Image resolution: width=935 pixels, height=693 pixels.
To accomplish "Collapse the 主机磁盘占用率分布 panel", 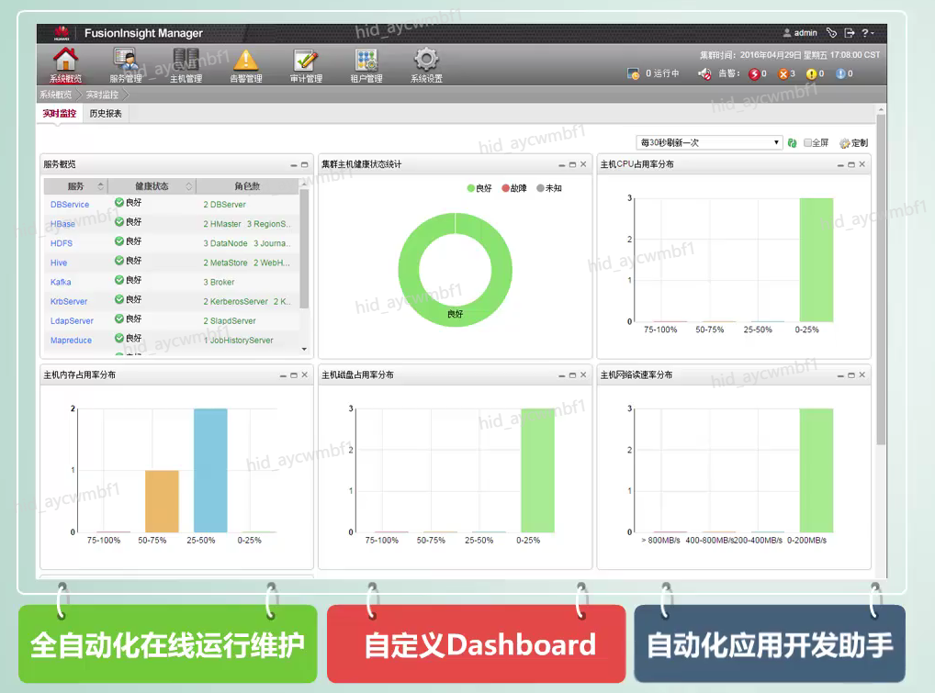I will (x=562, y=375).
